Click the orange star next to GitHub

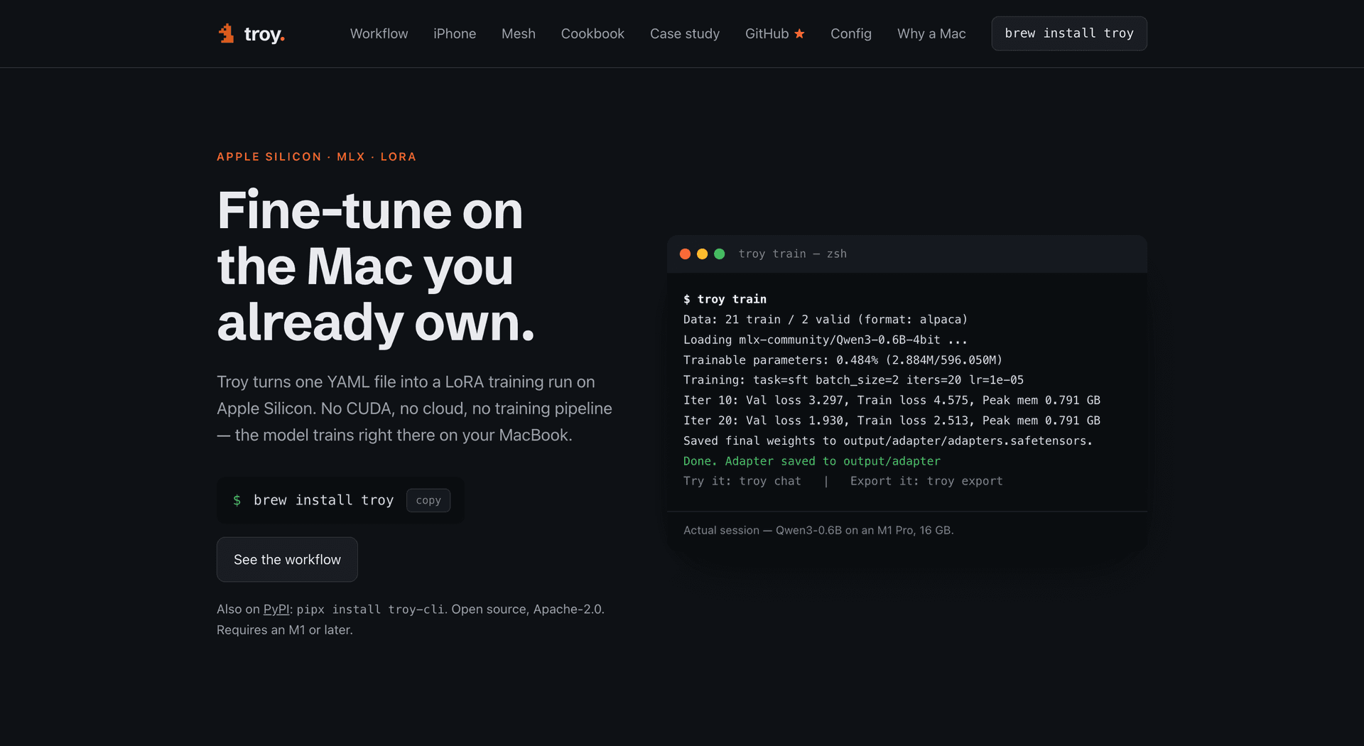[x=799, y=33]
